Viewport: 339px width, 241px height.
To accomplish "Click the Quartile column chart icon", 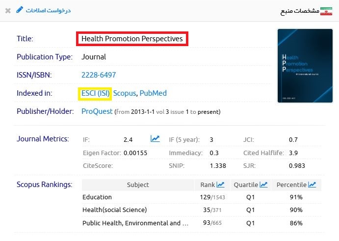I will pos(264,185).
